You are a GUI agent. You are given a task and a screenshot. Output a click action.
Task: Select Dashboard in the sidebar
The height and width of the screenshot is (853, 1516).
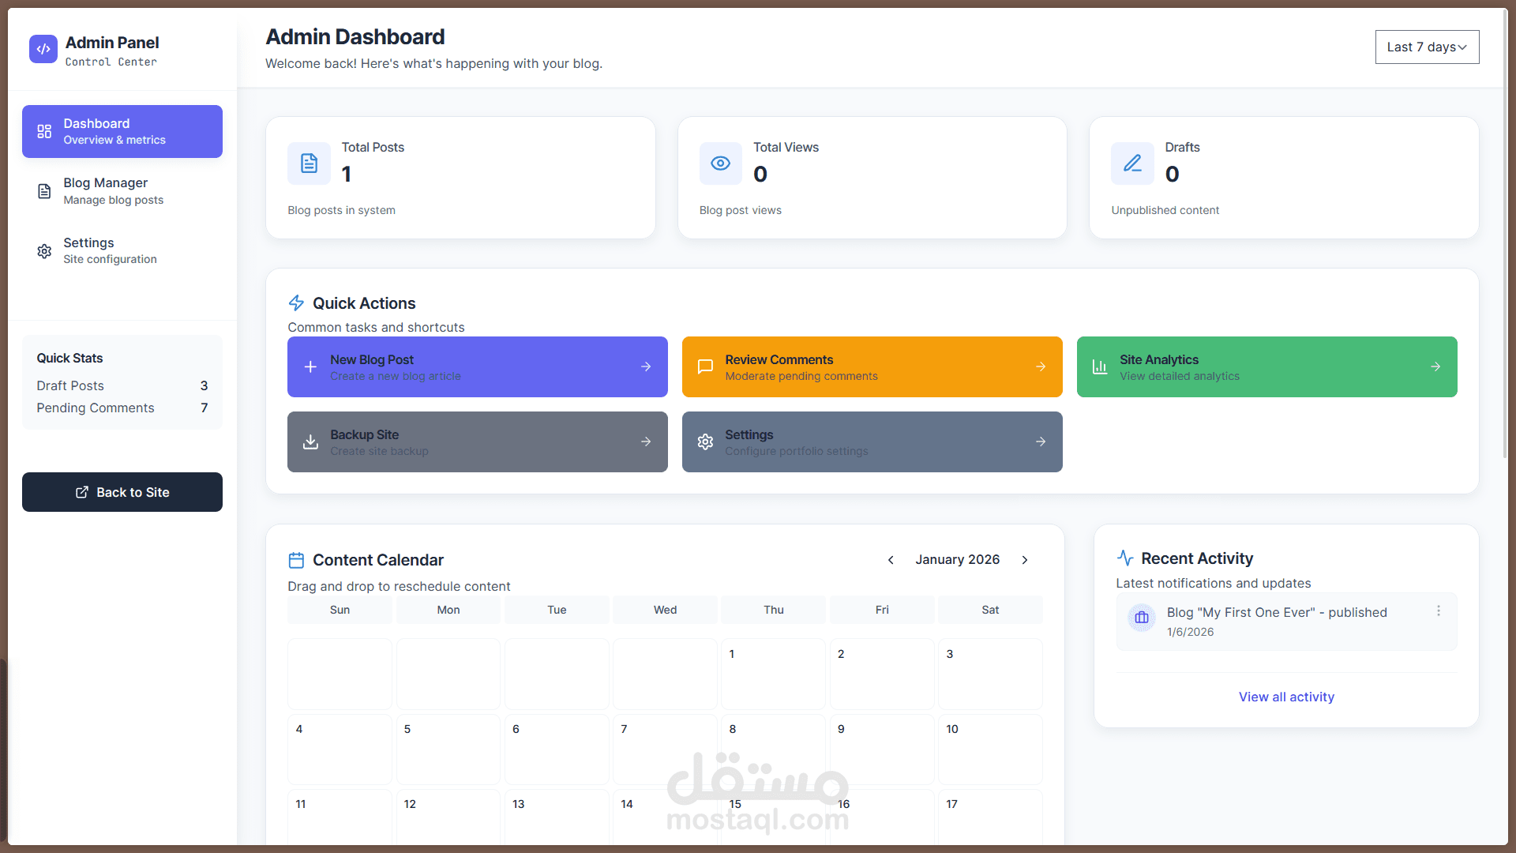click(x=122, y=131)
